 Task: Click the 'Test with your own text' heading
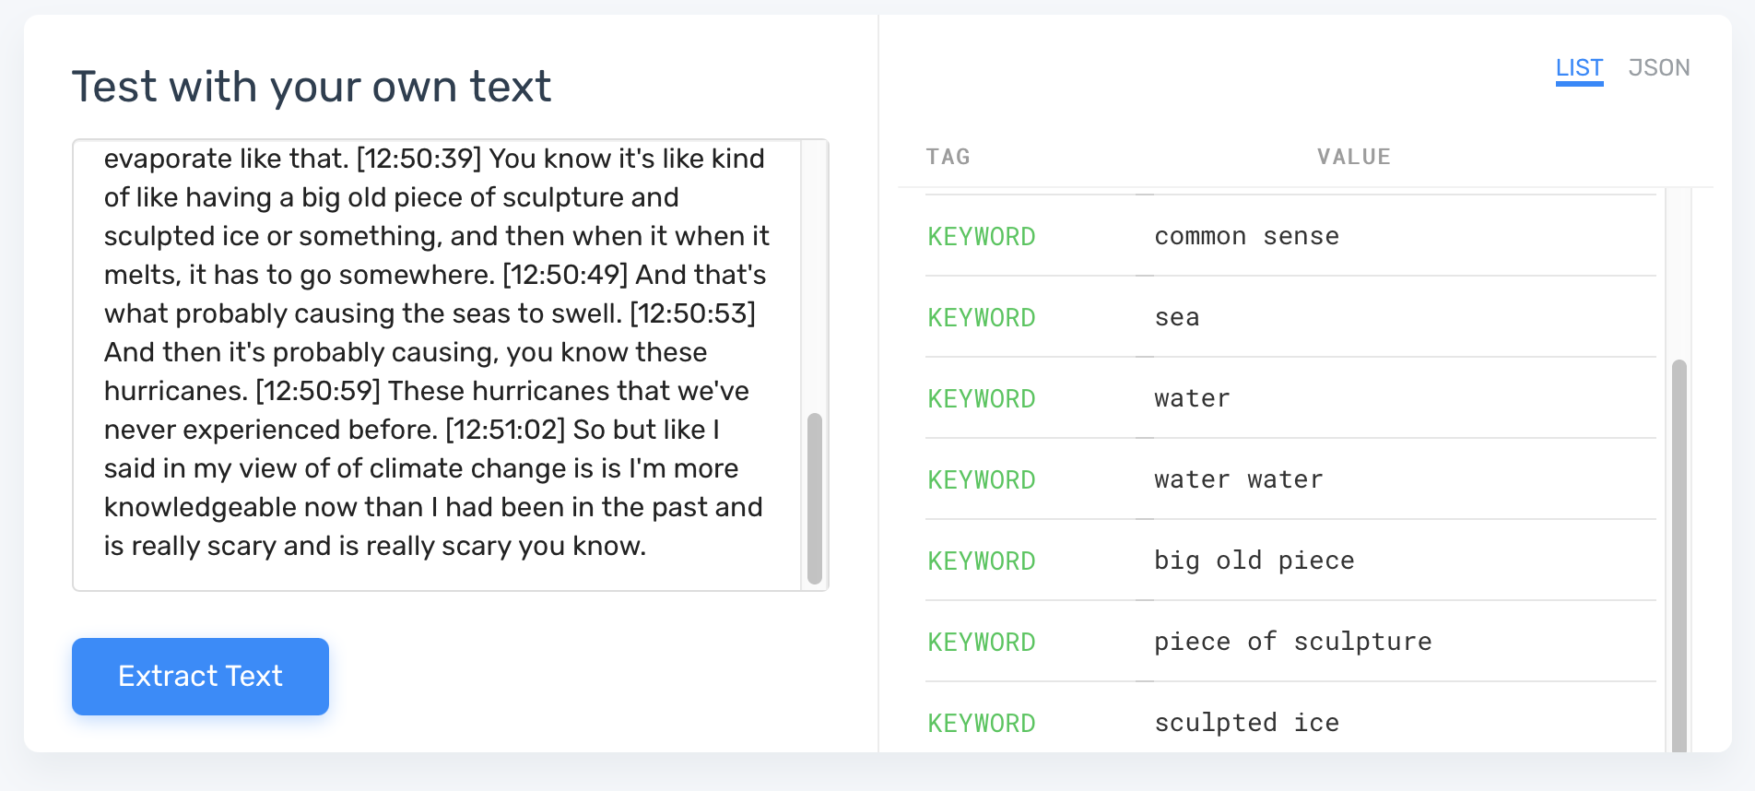point(312,87)
